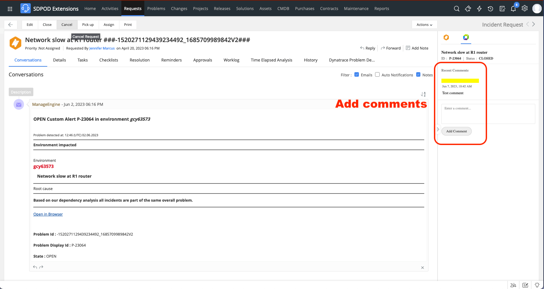The width and height of the screenshot is (544, 289).
Task: Open the Problems menu
Action: [x=156, y=9]
